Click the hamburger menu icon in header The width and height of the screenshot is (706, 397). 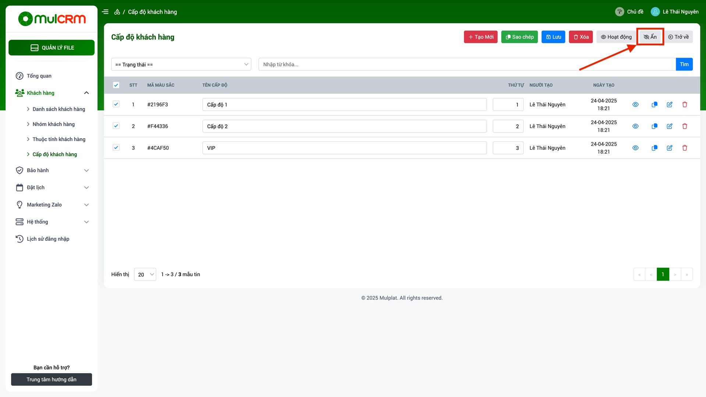point(105,12)
